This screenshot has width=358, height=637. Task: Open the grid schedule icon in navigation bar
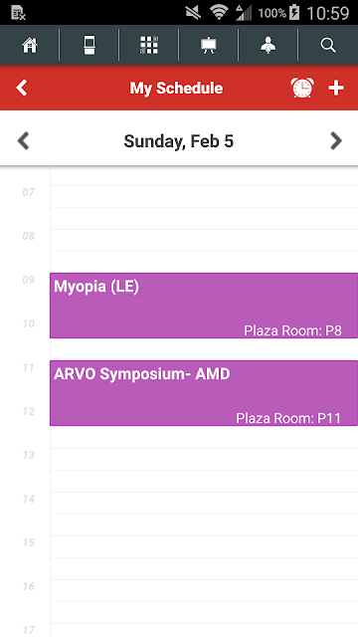[149, 45]
